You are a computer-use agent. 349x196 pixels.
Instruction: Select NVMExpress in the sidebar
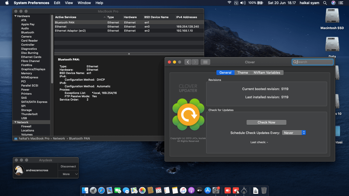pos(30,77)
